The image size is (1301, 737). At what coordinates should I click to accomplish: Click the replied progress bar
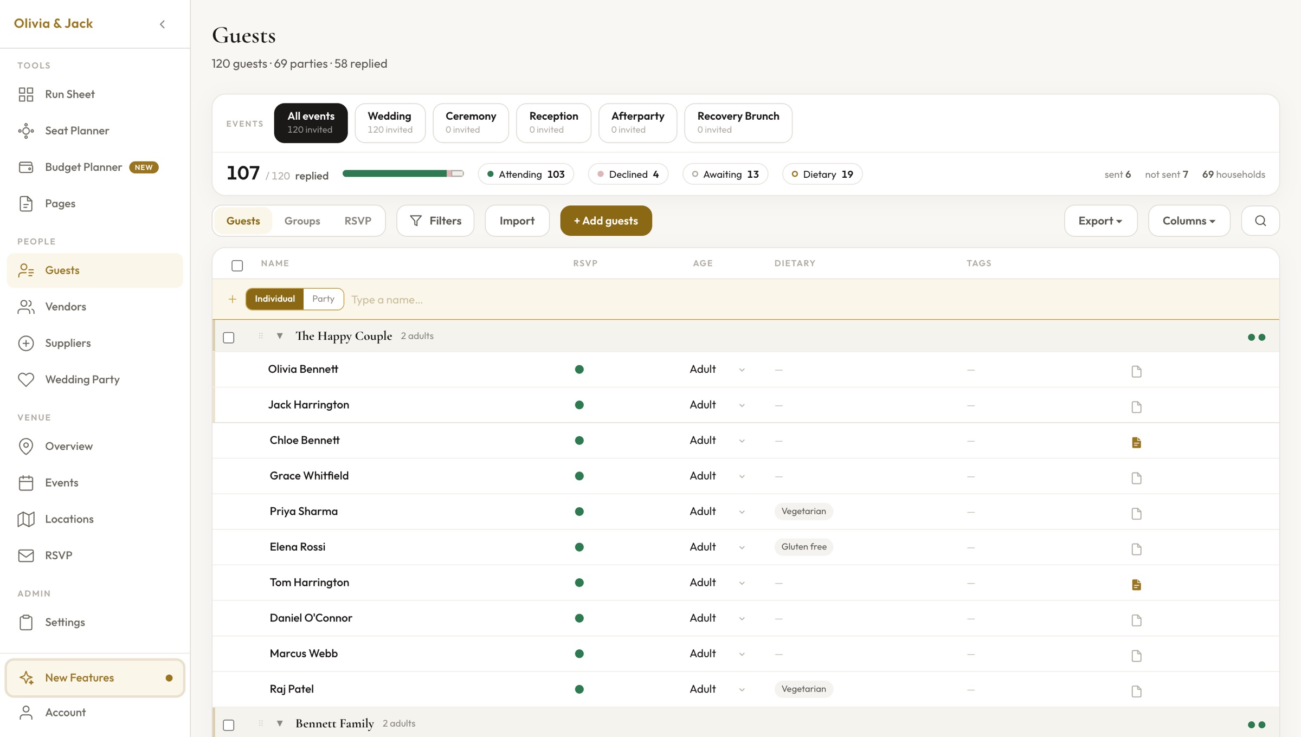403,173
